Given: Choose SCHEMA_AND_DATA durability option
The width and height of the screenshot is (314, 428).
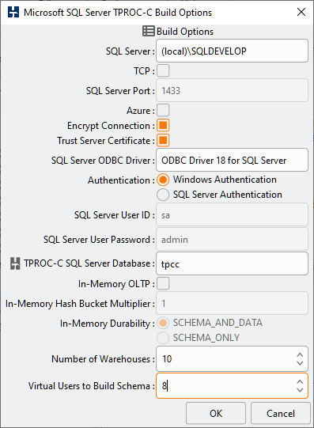Looking at the screenshot, I should click(163, 323).
